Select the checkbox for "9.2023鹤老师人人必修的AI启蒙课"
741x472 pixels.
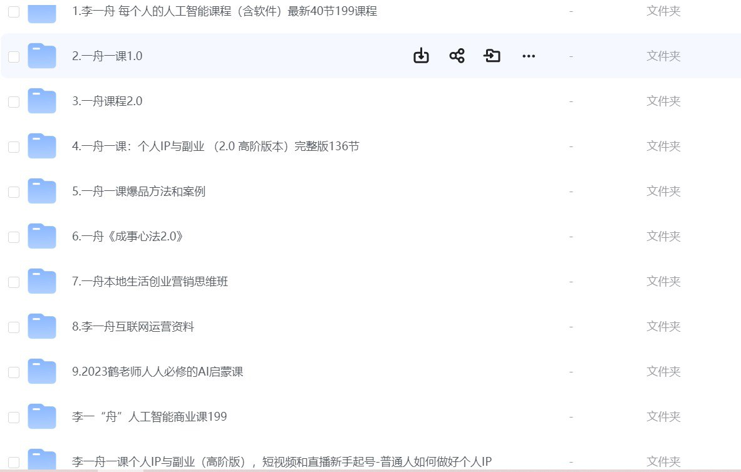[13, 371]
